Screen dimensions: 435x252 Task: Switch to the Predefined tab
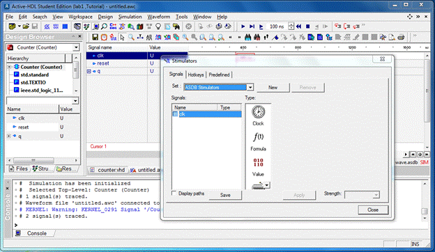[219, 74]
